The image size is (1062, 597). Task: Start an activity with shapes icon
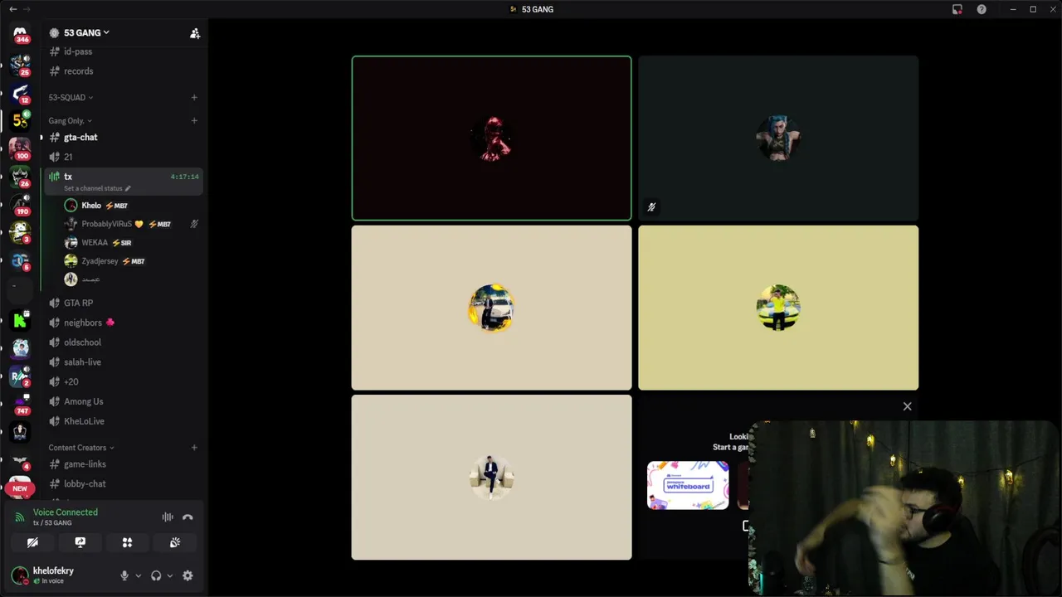(x=127, y=542)
